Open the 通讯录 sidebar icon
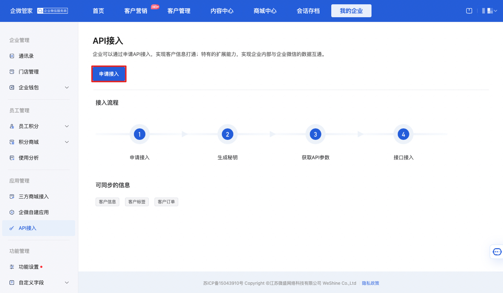The image size is (503, 293). pos(12,56)
